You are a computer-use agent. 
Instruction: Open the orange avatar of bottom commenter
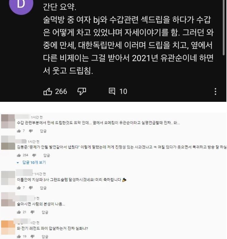tap(8, 227)
